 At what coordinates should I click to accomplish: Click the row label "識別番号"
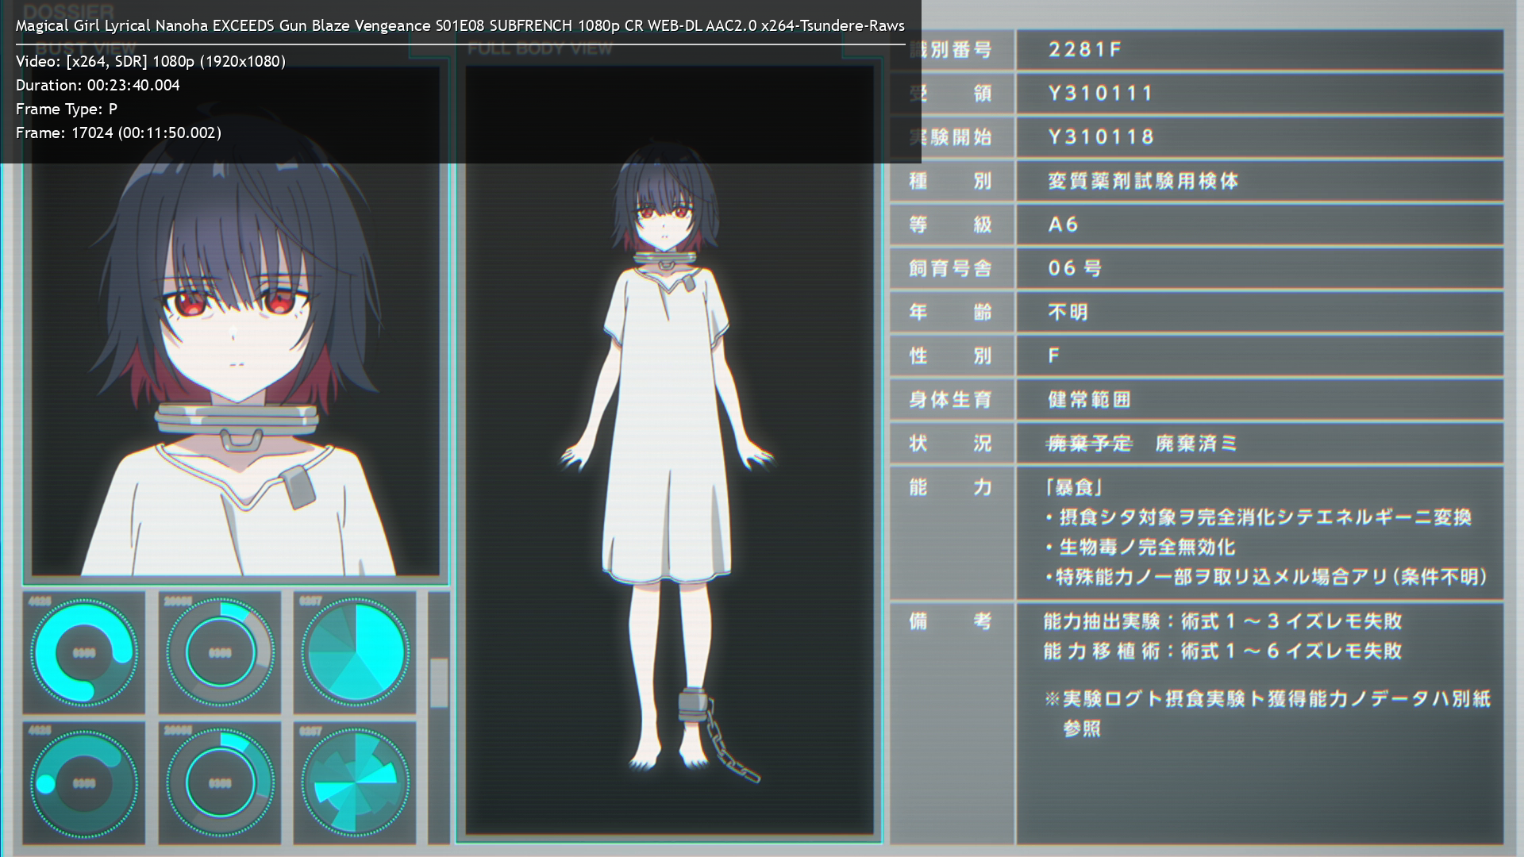point(951,50)
